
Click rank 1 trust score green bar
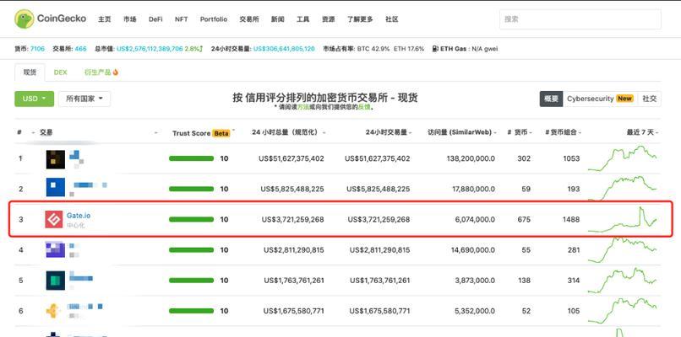click(191, 158)
